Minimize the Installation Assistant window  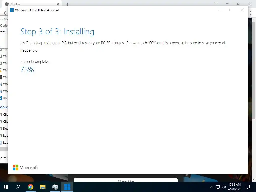(219, 10)
